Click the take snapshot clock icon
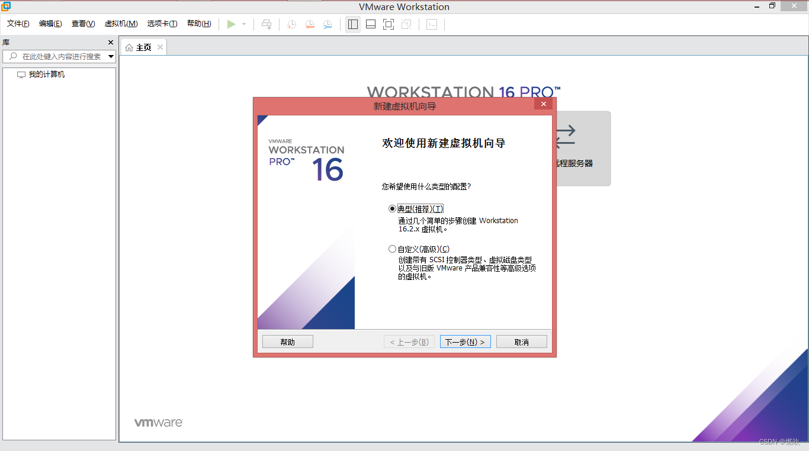Image resolution: width=809 pixels, height=451 pixels. tap(292, 24)
